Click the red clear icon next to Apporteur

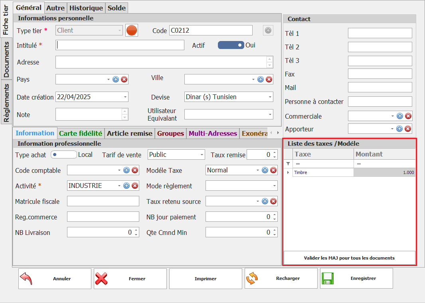(408, 129)
